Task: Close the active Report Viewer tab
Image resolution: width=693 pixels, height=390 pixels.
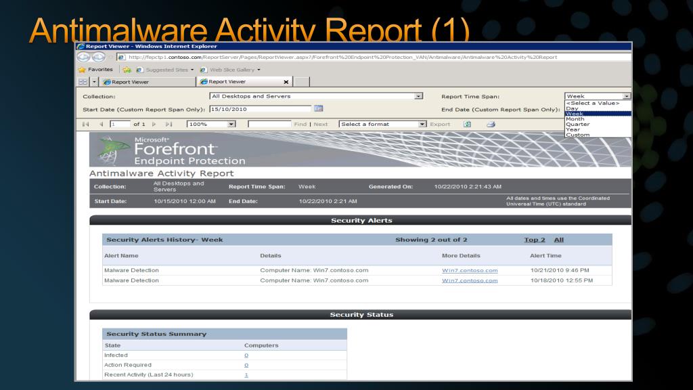Action: pyautogui.click(x=286, y=82)
